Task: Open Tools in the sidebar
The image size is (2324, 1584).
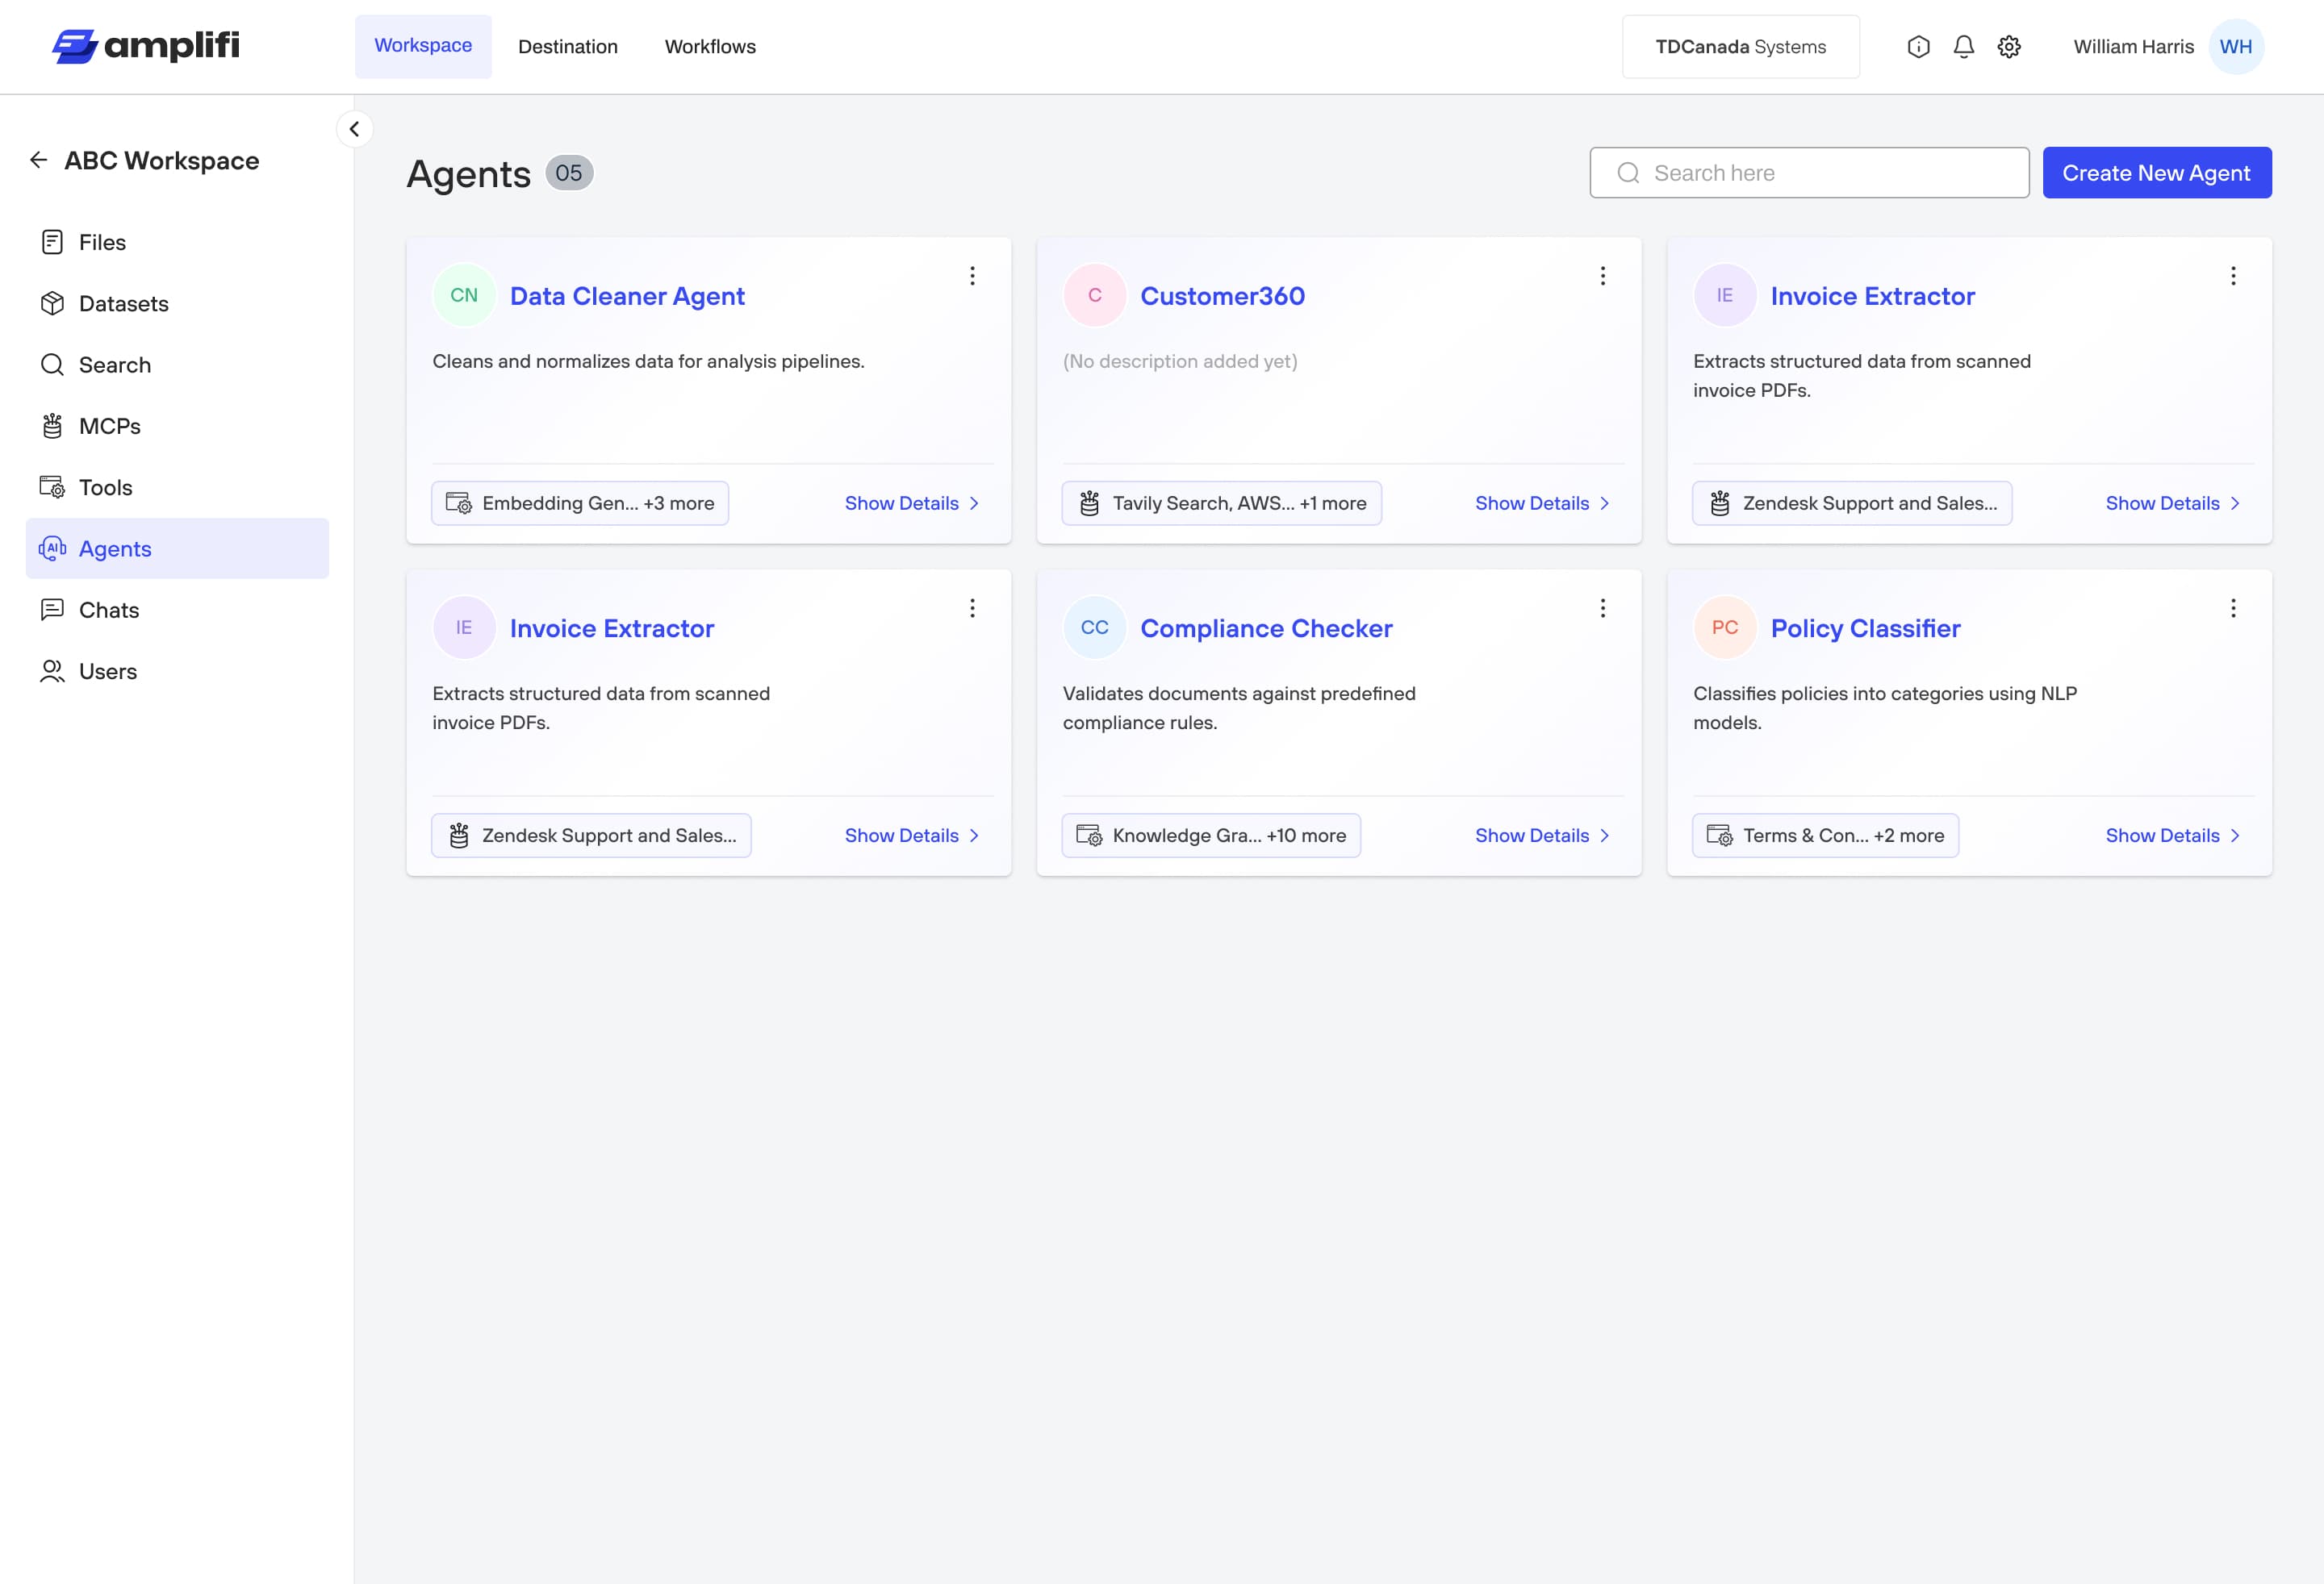Action: 177,488
